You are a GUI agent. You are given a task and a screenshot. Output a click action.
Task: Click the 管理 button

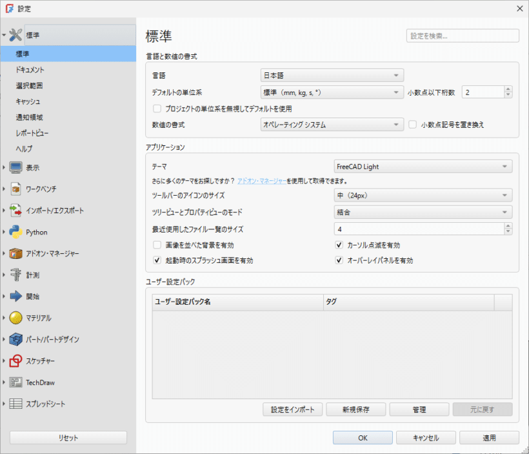[x=419, y=409]
